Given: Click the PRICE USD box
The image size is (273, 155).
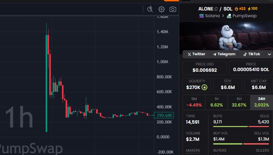Looking at the screenshot, I should click(x=204, y=68).
